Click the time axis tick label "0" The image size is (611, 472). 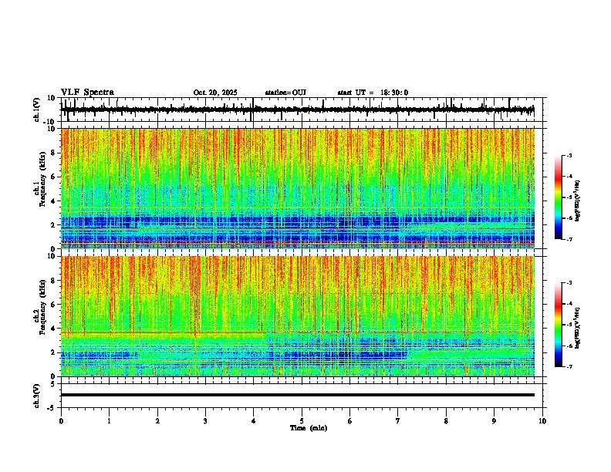(61, 421)
